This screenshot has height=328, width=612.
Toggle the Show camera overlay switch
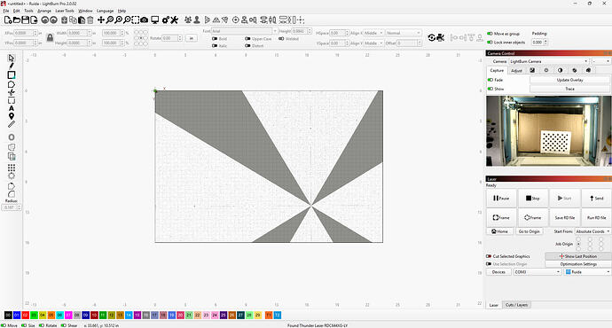click(490, 89)
